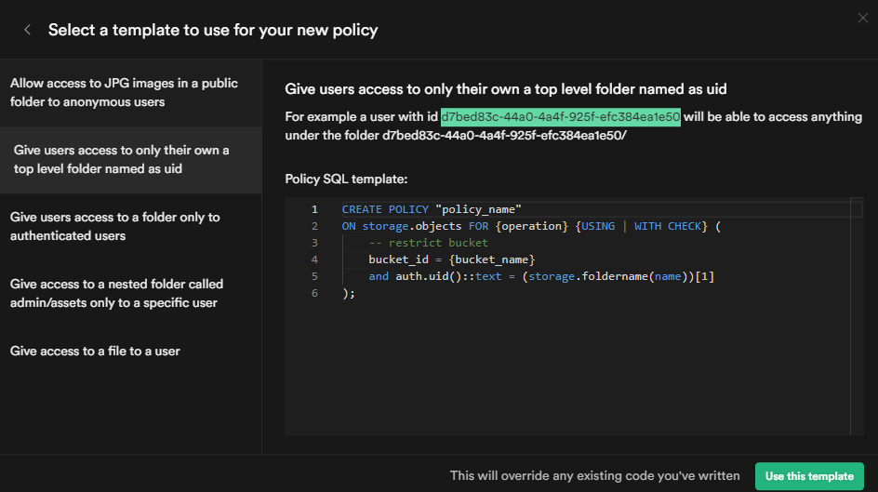Screen dimensions: 878x492
Task: Click the override existing code warning text
Action: pos(594,475)
